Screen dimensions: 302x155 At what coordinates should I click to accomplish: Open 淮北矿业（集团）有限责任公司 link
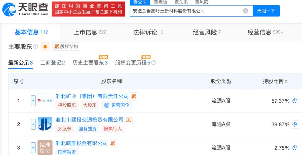pyautogui.click(x=92, y=96)
